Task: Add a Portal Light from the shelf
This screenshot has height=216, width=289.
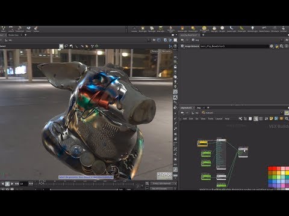Action: pyautogui.click(x=241, y=29)
